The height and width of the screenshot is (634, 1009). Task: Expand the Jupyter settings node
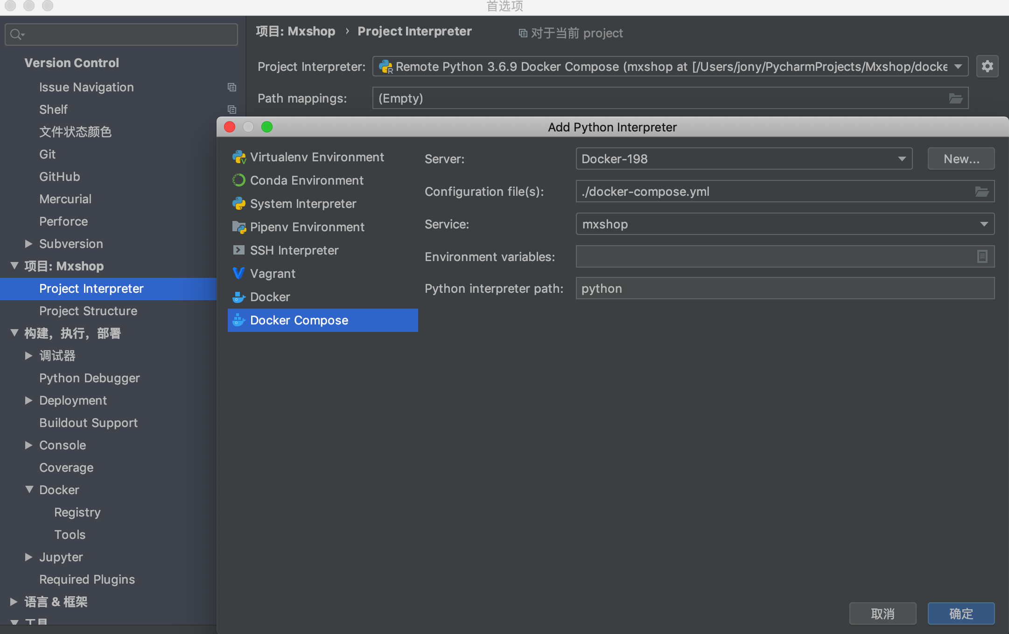(29, 557)
